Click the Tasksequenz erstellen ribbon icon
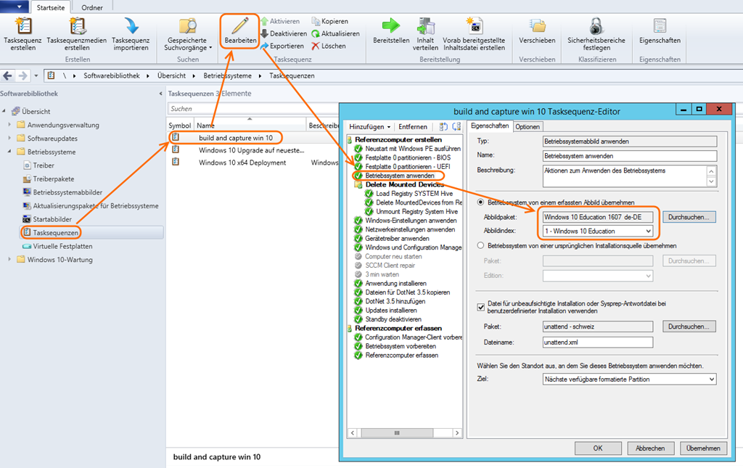Screen dimensions: 743x468 click(22, 28)
